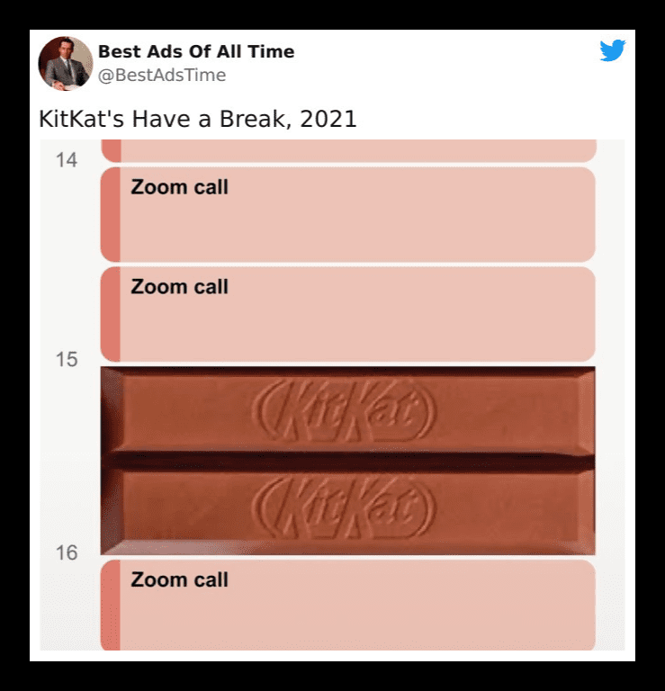Click the red stripe of second Zoom call
This screenshot has height=691, width=665.
pyautogui.click(x=111, y=314)
